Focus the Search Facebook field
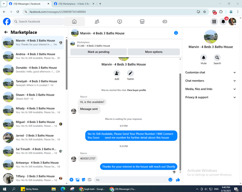The image size is (242, 192). (38, 22)
